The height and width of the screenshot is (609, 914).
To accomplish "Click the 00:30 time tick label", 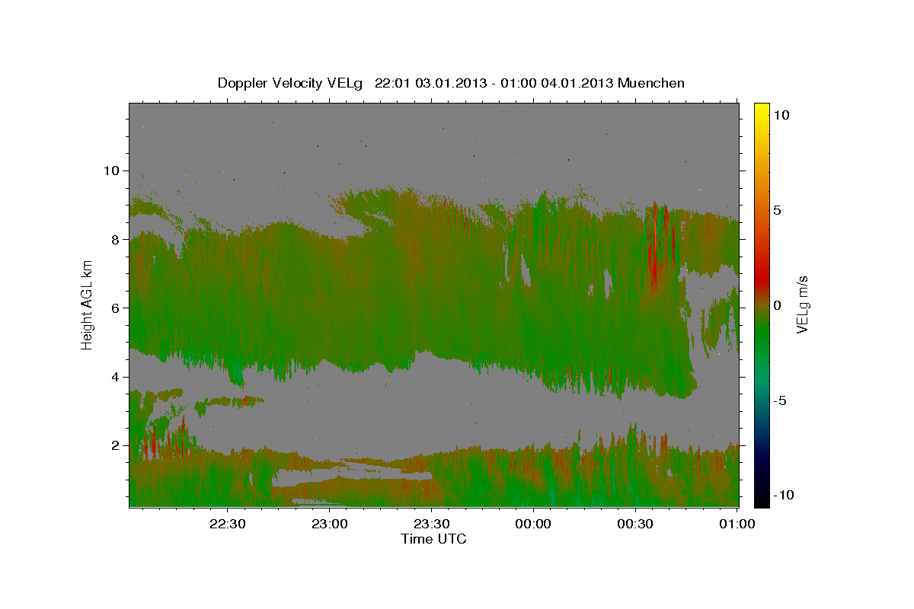I will 635,524.
